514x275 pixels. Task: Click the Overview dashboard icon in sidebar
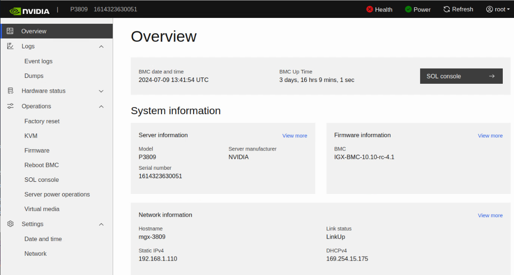pos(10,31)
